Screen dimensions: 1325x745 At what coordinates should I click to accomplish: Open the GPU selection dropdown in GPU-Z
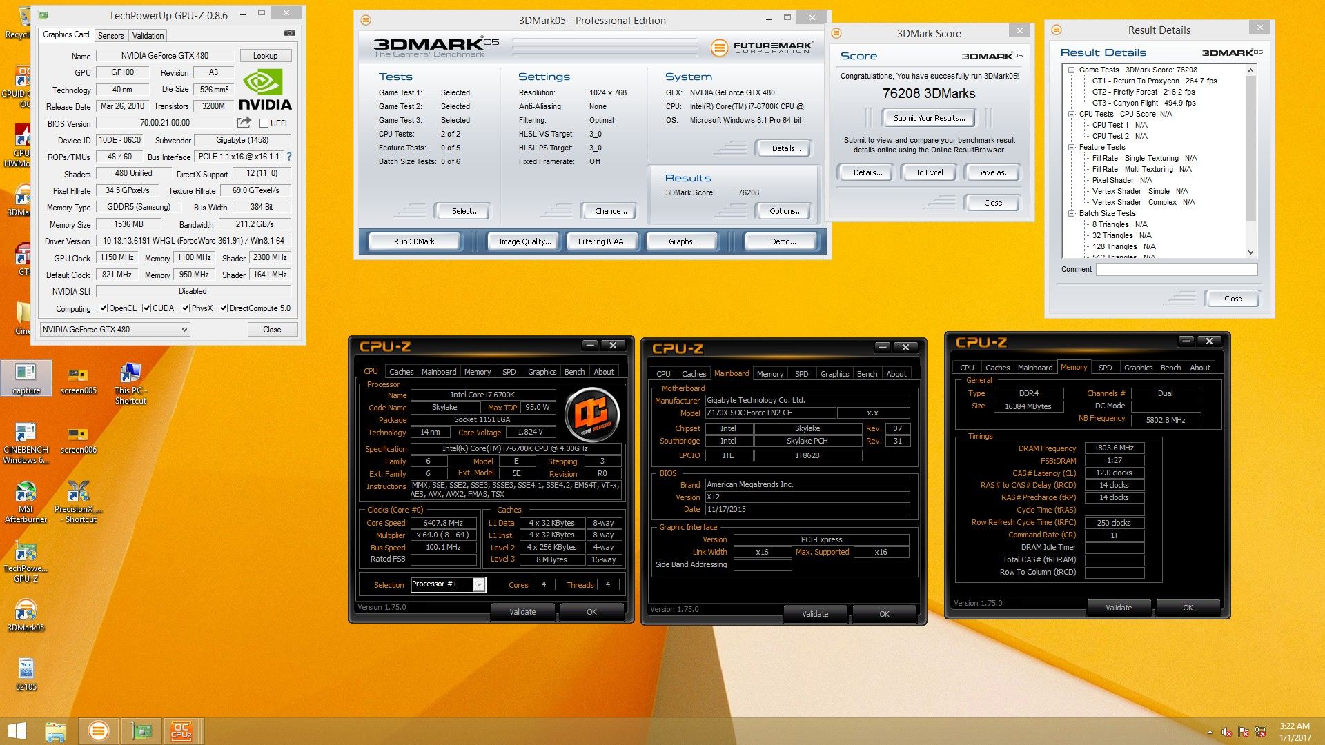(x=115, y=330)
